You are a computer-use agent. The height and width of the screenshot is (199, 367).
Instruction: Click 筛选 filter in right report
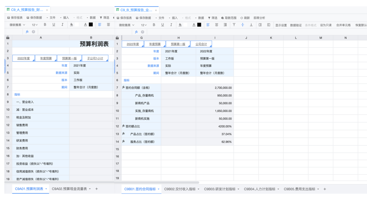click(x=212, y=18)
